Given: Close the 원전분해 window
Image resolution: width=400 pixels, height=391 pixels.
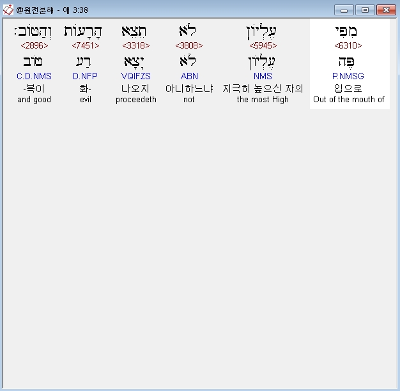Looking at the screenshot, I should pyautogui.click(x=386, y=10).
